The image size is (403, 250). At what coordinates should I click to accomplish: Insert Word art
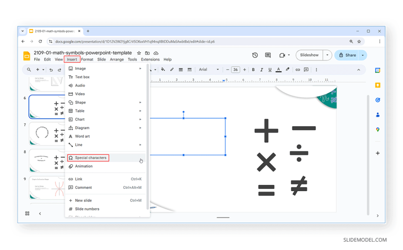(105, 136)
